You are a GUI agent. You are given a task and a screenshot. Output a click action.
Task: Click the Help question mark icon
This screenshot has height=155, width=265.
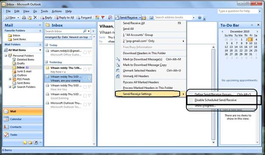click(200, 17)
